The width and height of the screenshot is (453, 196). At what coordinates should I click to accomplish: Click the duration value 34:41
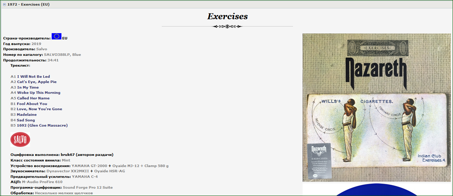coord(53,60)
